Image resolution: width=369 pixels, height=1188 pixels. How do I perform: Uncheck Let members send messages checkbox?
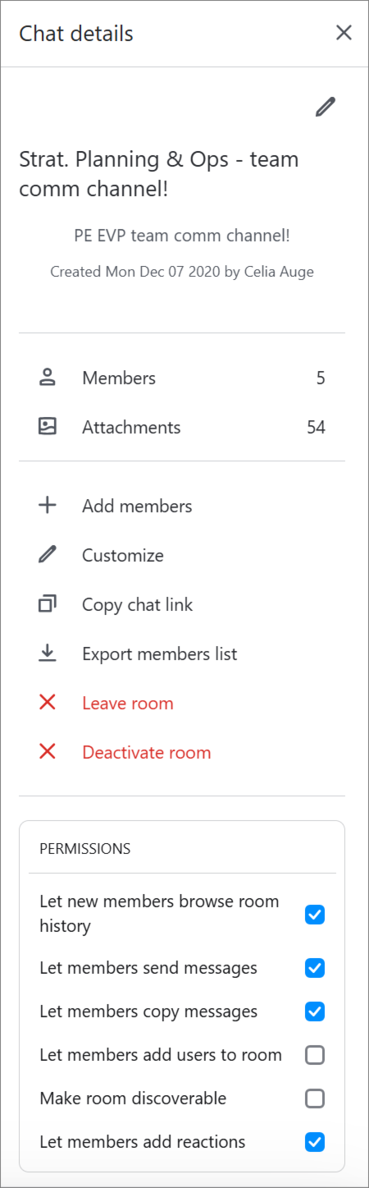coord(315,968)
